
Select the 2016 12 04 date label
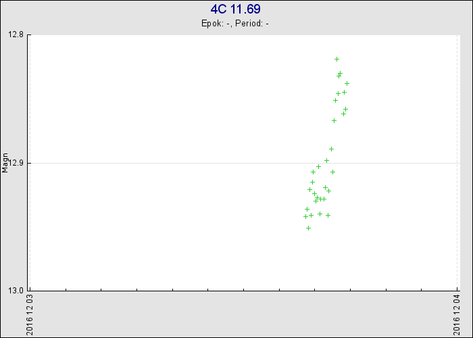click(x=457, y=314)
